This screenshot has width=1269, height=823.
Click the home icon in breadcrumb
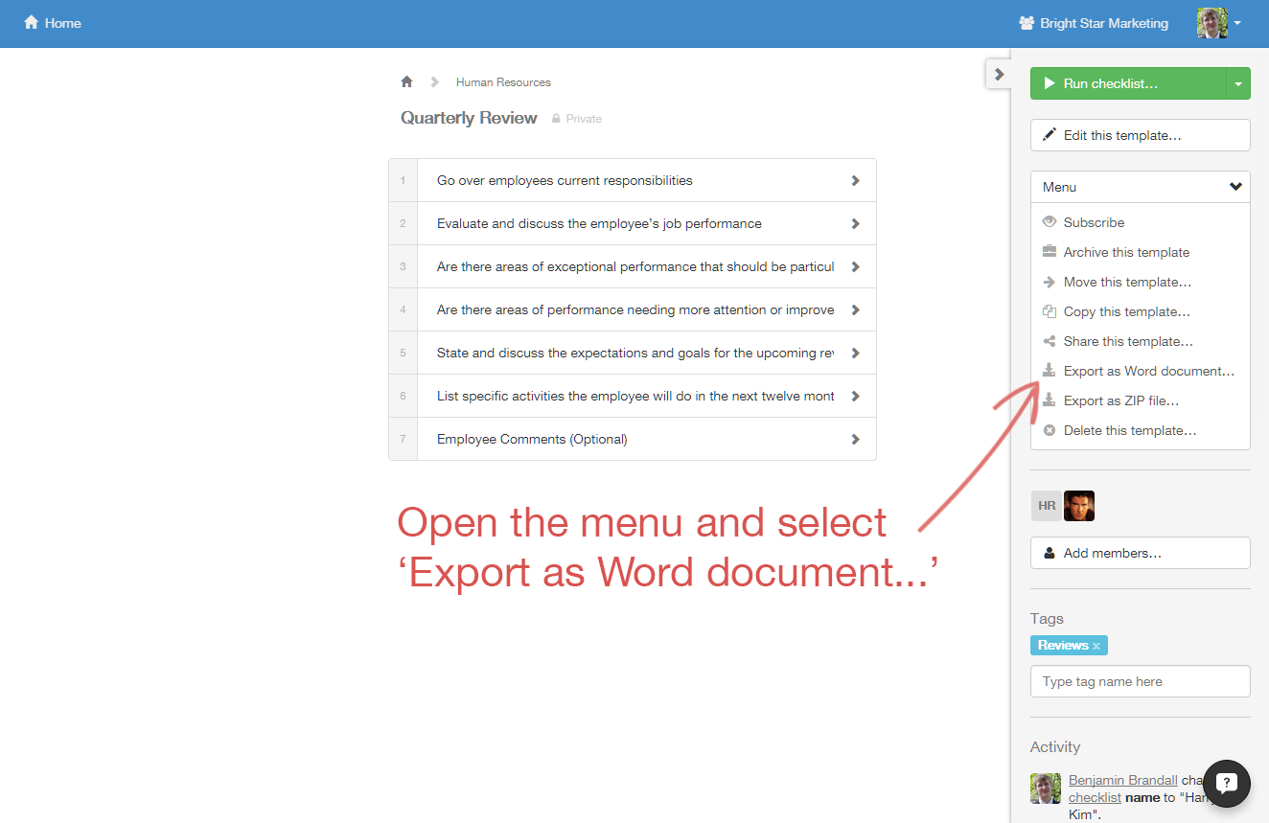coord(406,82)
